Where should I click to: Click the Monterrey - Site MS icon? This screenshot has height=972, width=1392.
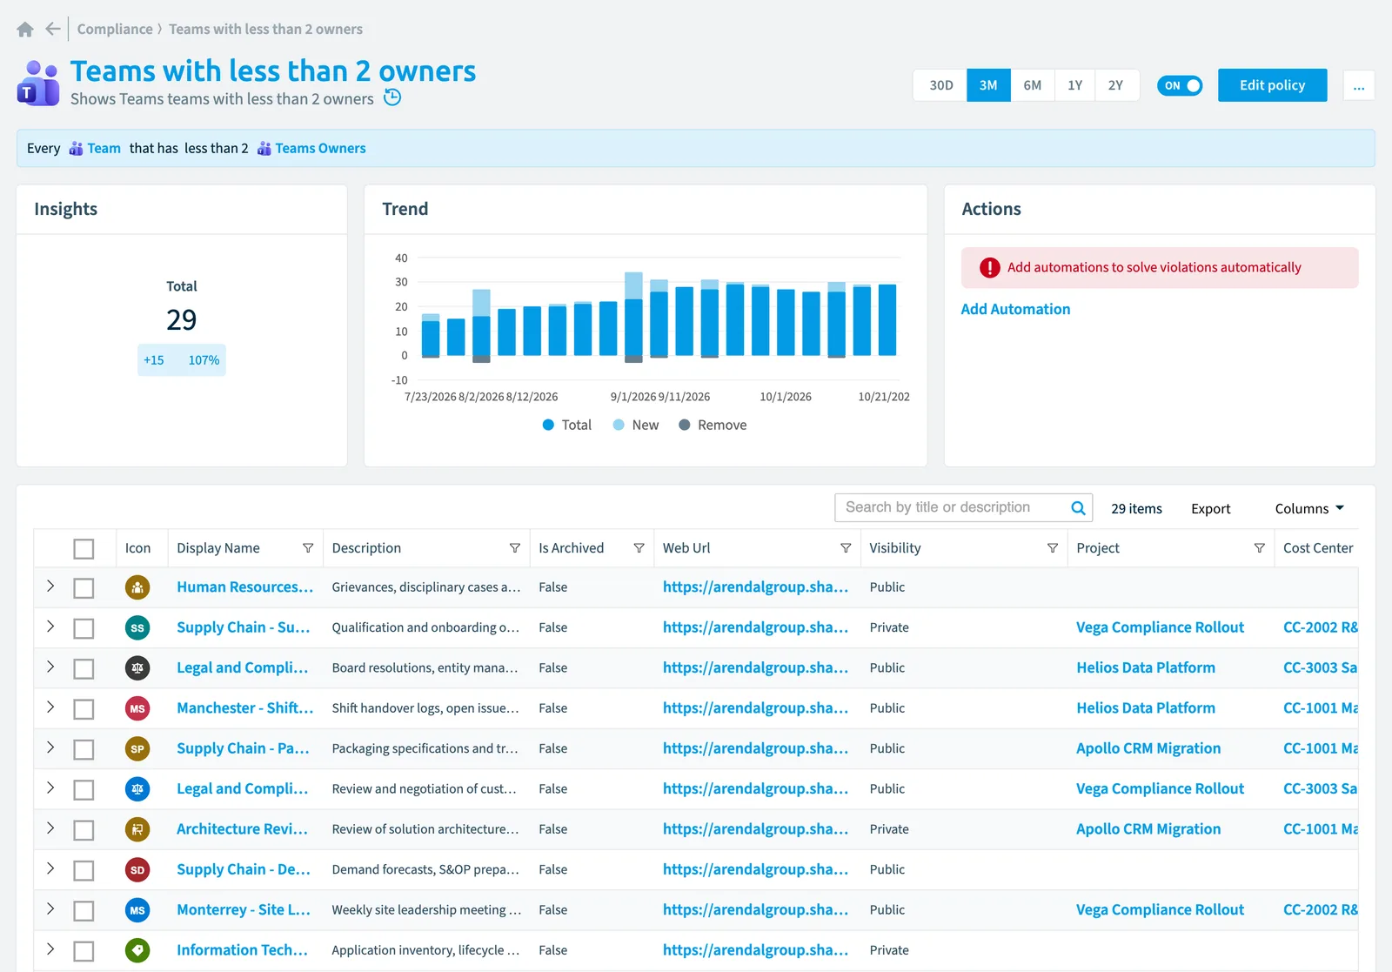[137, 910]
